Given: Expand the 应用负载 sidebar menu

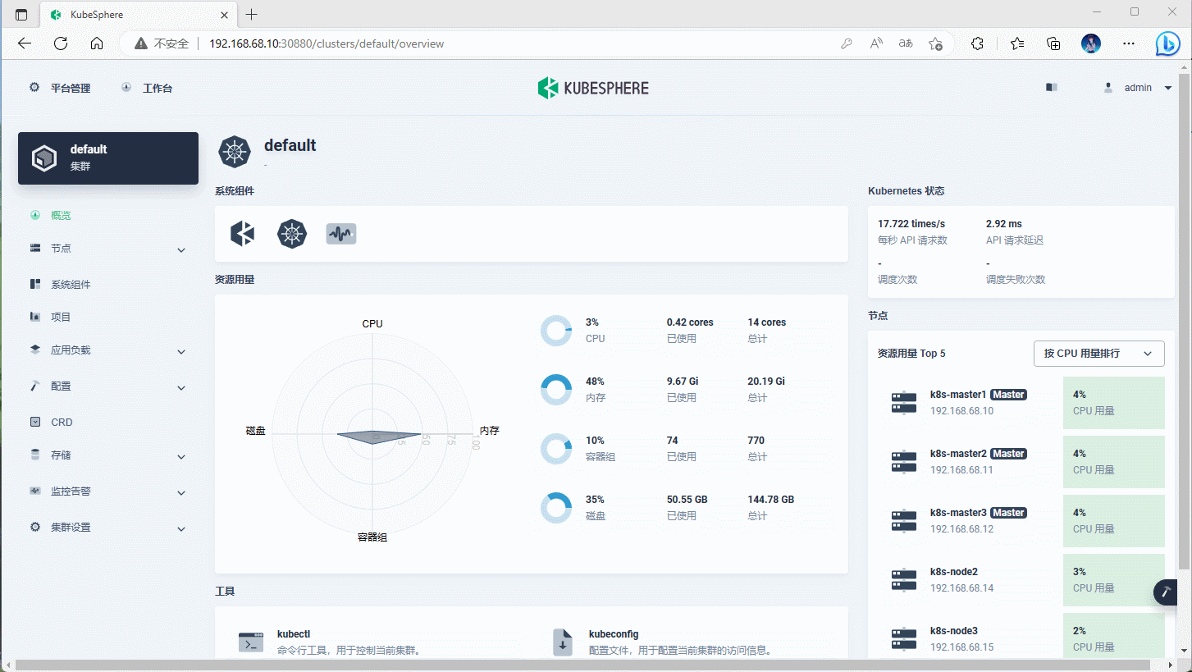Looking at the screenshot, I should (181, 352).
